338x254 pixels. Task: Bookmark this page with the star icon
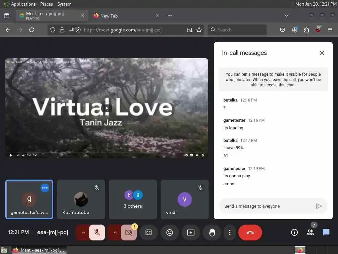point(199,30)
